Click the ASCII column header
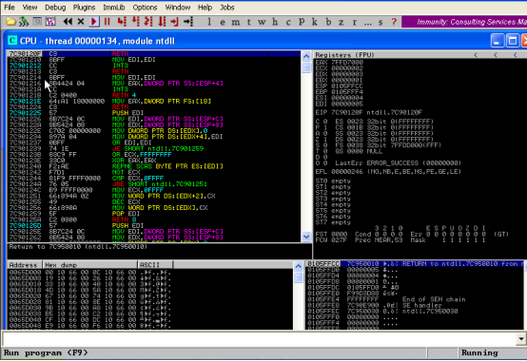The width and height of the screenshot is (527, 361). [155, 265]
